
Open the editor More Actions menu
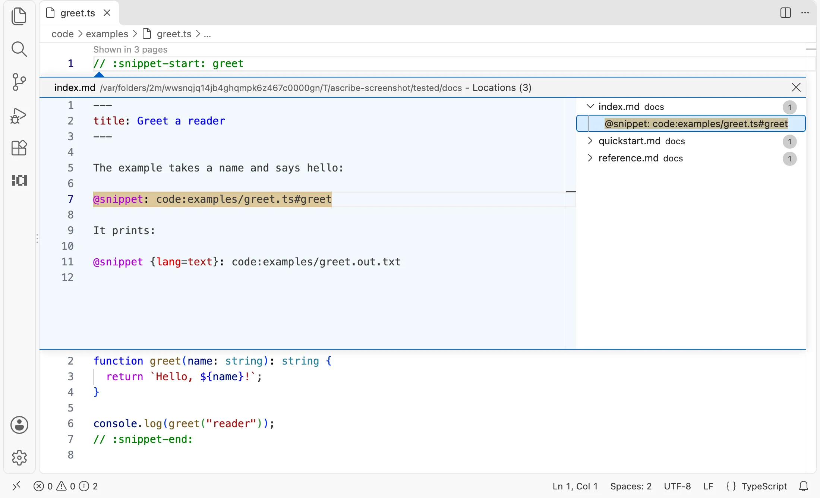pyautogui.click(x=805, y=13)
